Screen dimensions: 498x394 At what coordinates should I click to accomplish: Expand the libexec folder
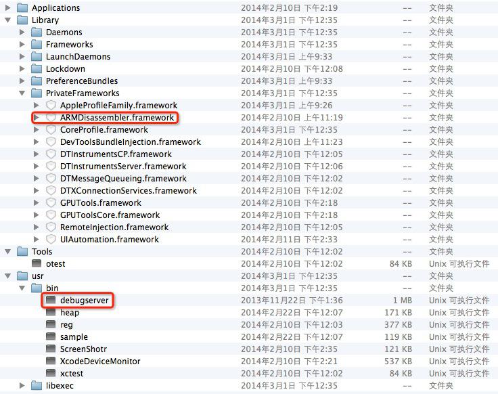tap(22, 385)
